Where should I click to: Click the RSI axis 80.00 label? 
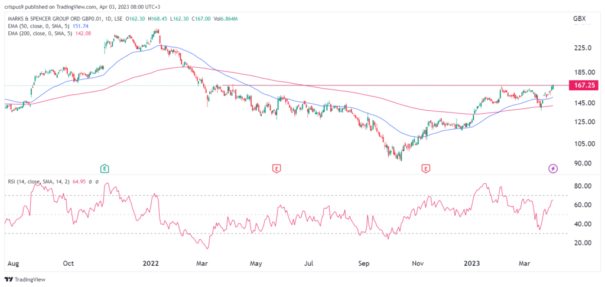point(583,186)
